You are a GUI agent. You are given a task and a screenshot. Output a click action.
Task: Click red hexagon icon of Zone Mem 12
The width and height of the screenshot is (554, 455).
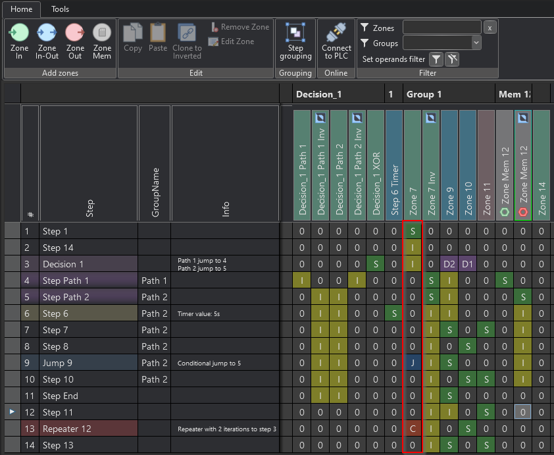[x=523, y=212]
